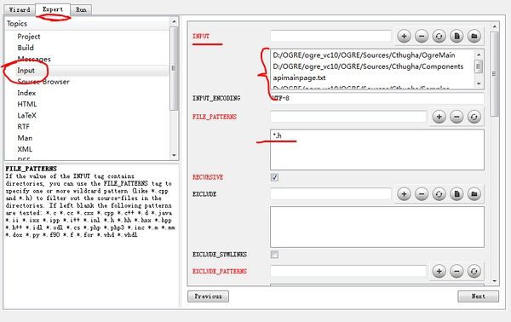Viewport: 511px width, 322px height.
Task: Click the Next button
Action: click(x=478, y=296)
